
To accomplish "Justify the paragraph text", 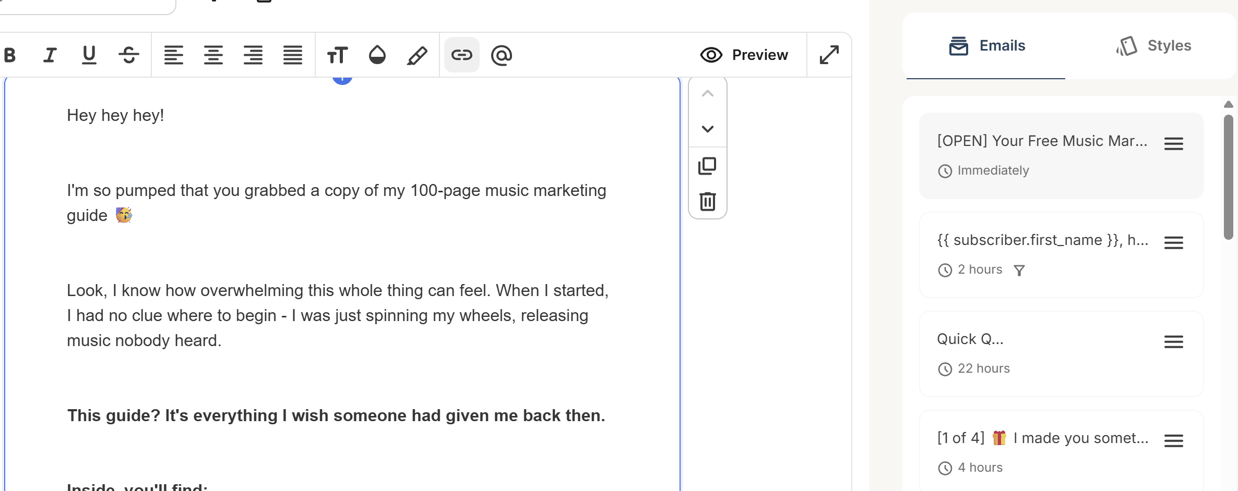I will (x=293, y=55).
